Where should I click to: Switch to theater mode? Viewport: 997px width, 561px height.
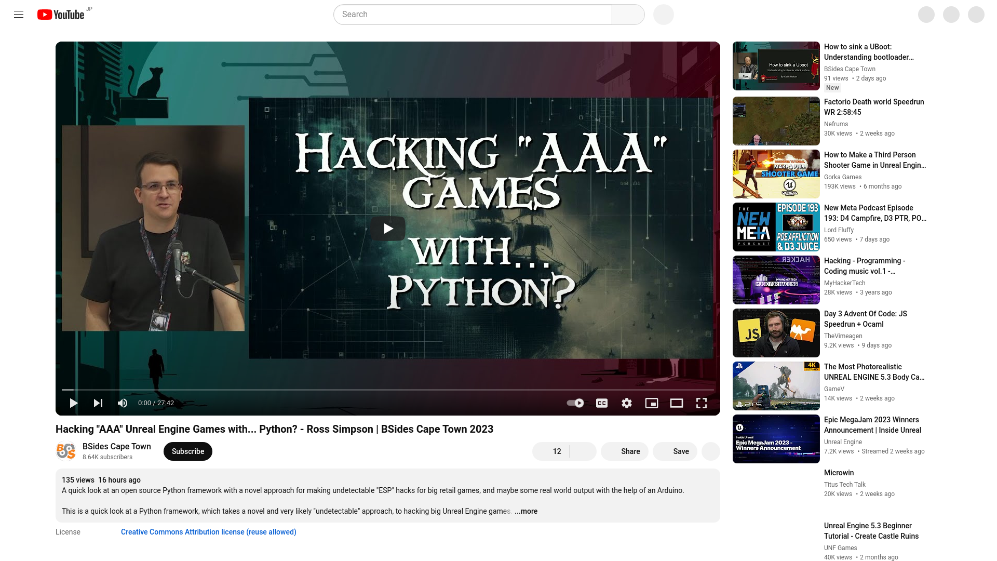[677, 403]
